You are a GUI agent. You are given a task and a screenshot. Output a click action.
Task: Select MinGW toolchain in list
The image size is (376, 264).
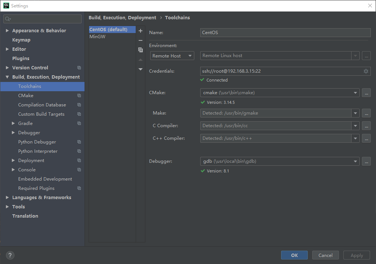112,37
